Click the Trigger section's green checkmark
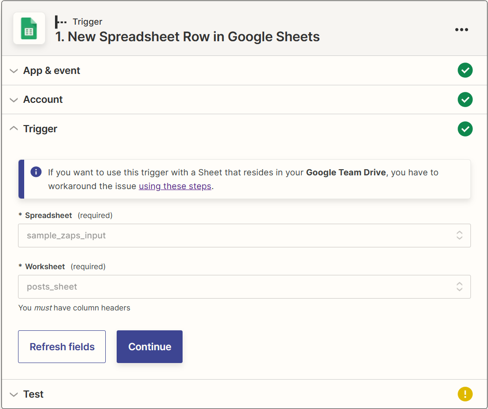The height and width of the screenshot is (409, 488). pyautogui.click(x=465, y=129)
